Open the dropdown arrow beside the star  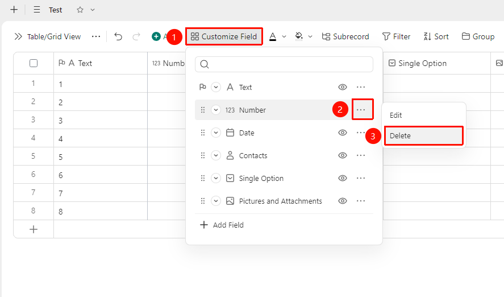pos(93,10)
